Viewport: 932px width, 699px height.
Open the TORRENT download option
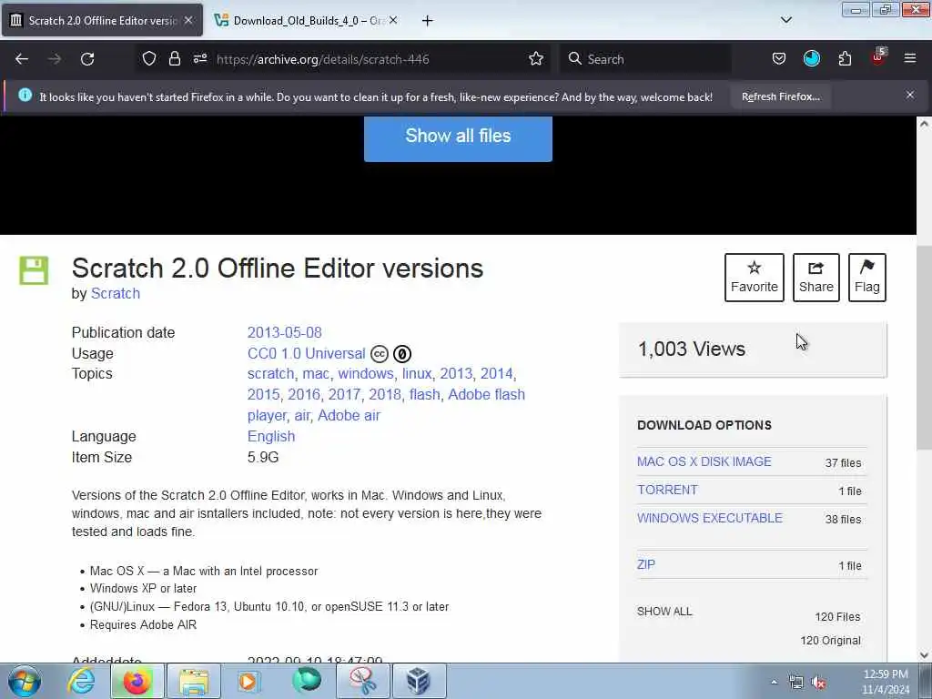point(667,490)
